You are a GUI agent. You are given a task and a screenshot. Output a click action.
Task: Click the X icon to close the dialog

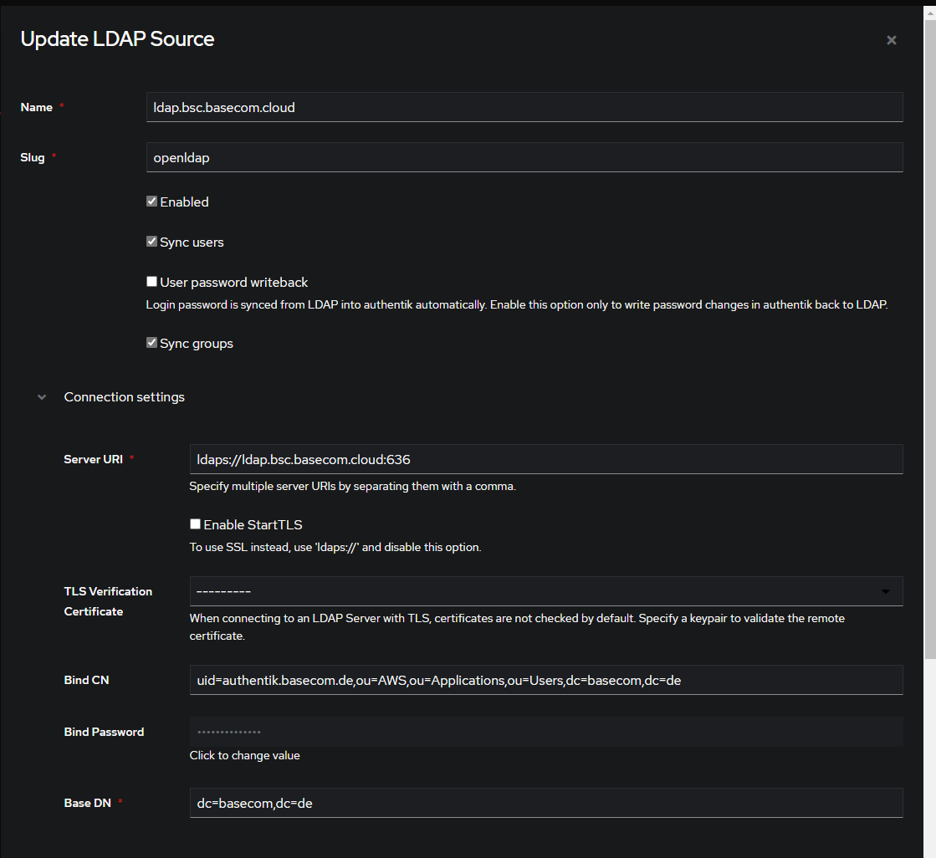coord(891,39)
